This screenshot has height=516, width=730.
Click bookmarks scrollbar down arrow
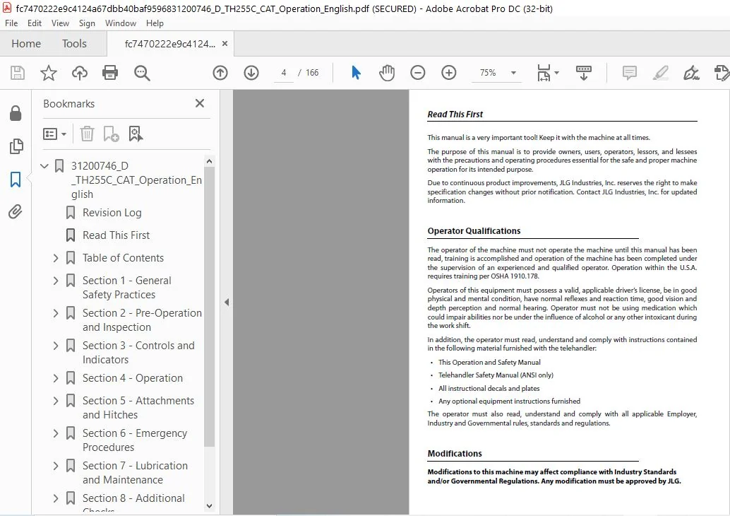(209, 505)
